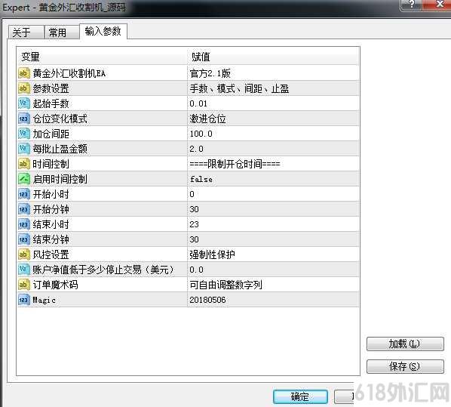
Task: Click the double icon beside 每批止盈金额
Action: (x=24, y=149)
